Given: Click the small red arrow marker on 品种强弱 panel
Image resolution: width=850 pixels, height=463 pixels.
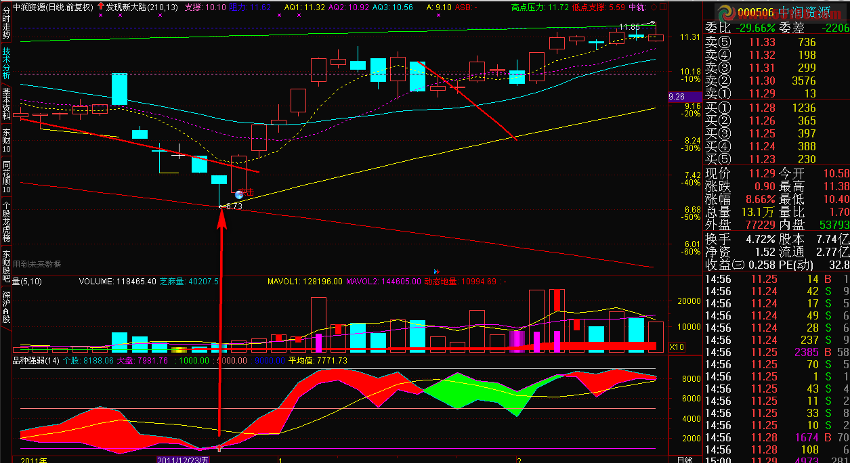Looking at the screenshot, I should tap(219, 447).
